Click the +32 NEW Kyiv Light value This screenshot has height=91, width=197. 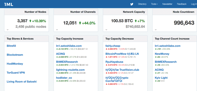point(160,81)
